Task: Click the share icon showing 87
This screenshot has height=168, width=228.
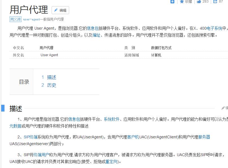Action: click(215, 2)
